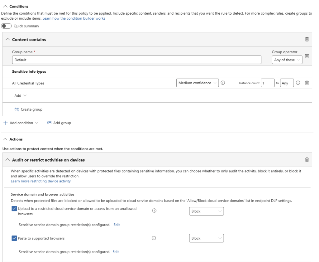The height and width of the screenshot is (262, 319).
Task: Open Block dropdown for upload restriction
Action: pyautogui.click(x=206, y=211)
